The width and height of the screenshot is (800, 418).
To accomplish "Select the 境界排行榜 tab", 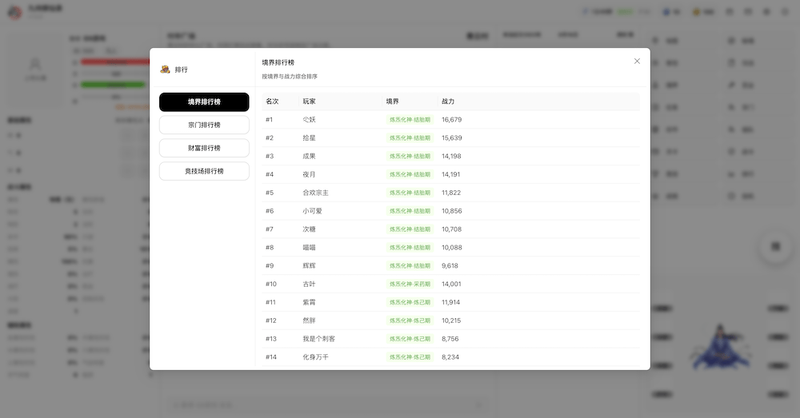I will click(x=204, y=102).
